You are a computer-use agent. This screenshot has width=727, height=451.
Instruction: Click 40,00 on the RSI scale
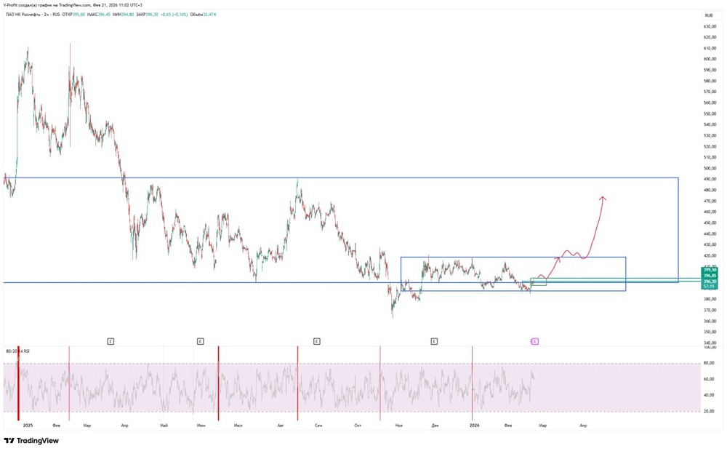pos(709,395)
